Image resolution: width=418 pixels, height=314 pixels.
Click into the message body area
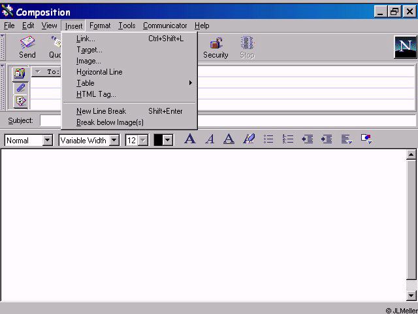click(203, 225)
